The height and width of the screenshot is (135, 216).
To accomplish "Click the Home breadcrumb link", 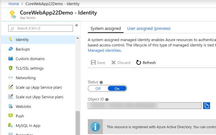I will (14, 4).
